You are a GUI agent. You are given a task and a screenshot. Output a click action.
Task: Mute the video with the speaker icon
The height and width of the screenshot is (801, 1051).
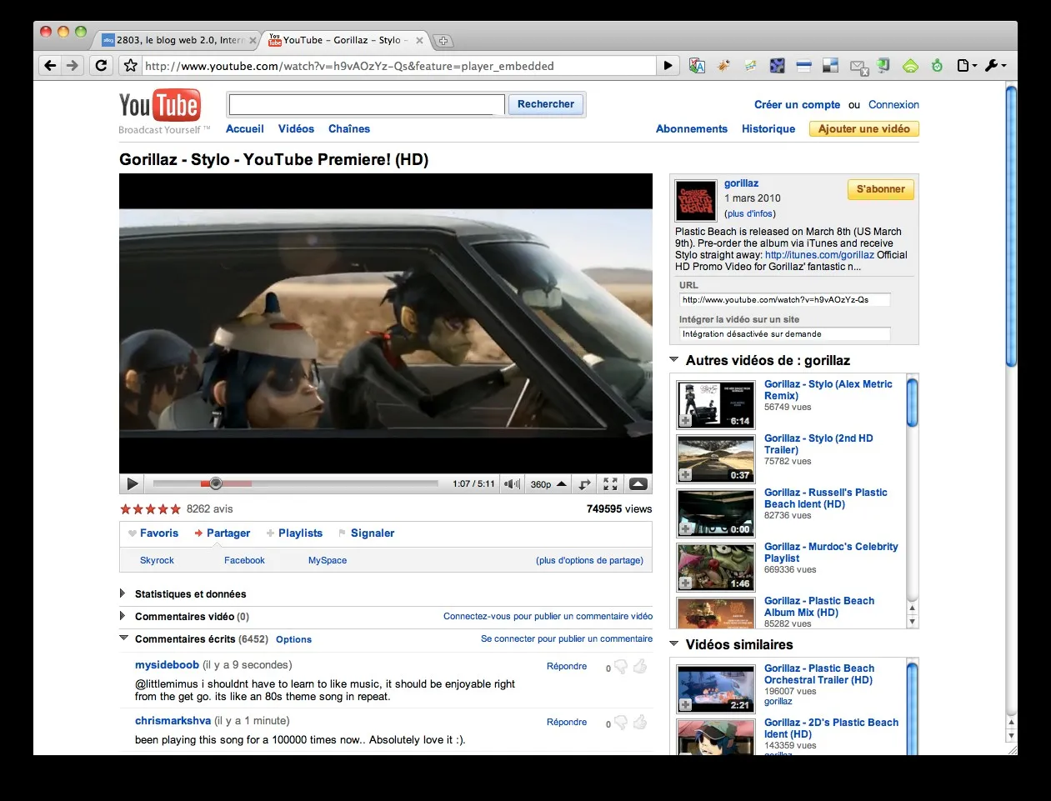pyautogui.click(x=512, y=483)
